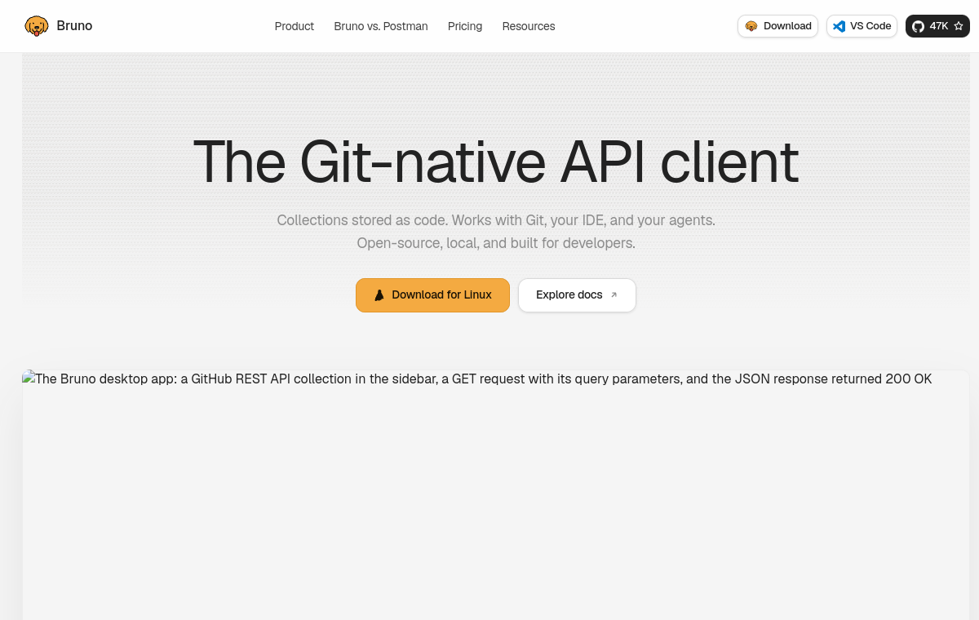Go to Bruno vs. Postman page

click(x=381, y=26)
